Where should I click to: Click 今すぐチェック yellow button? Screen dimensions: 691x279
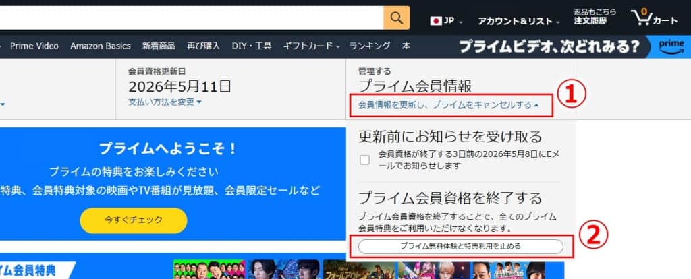134,220
